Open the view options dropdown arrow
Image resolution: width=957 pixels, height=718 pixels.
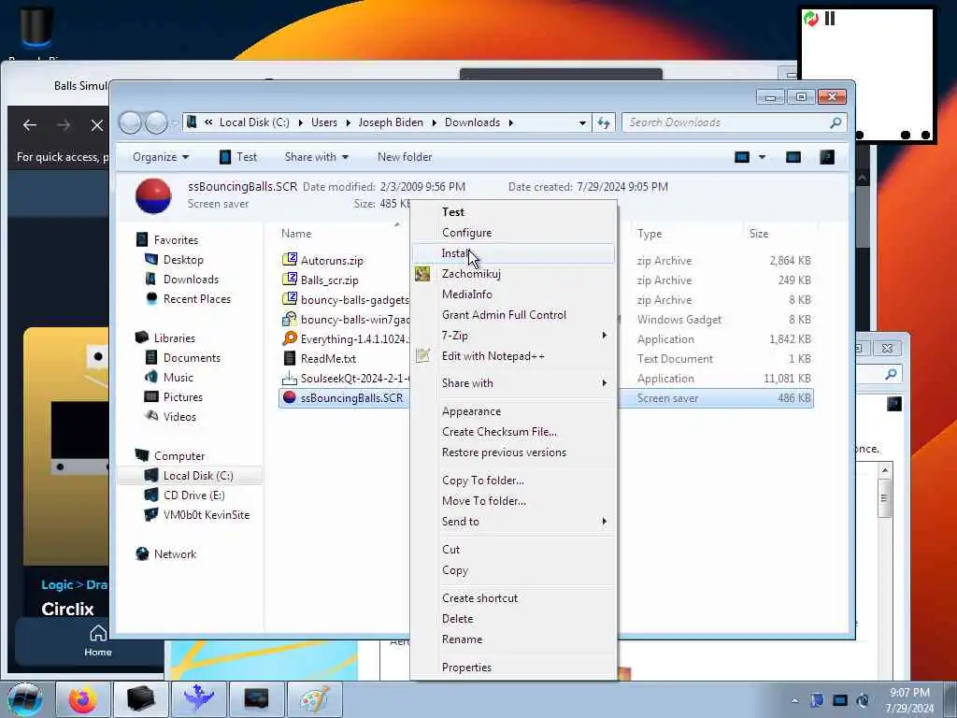[762, 157]
